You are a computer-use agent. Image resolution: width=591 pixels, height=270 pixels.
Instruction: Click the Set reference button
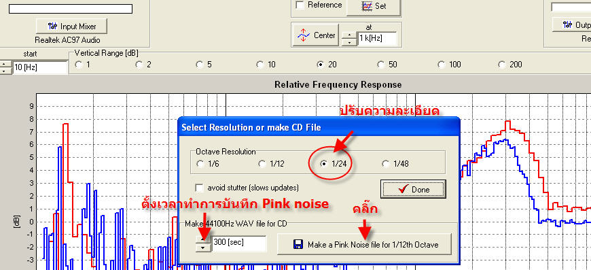tap(374, 6)
